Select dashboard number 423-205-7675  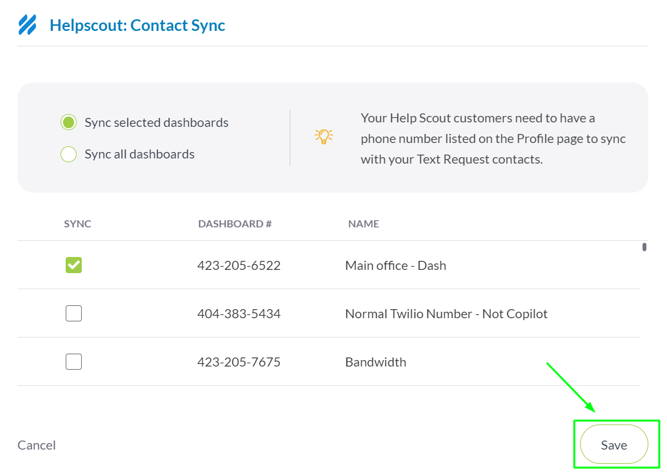pos(239,362)
